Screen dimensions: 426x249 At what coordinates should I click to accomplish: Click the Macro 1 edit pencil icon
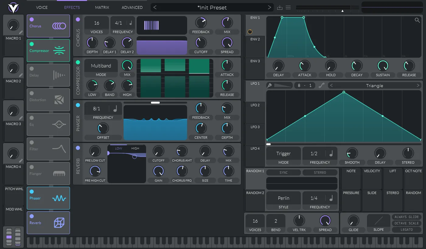[21, 32]
